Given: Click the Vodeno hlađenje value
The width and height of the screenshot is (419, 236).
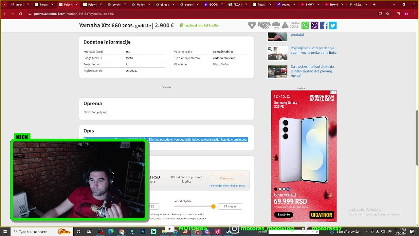Looking at the screenshot, I should click(224, 58).
